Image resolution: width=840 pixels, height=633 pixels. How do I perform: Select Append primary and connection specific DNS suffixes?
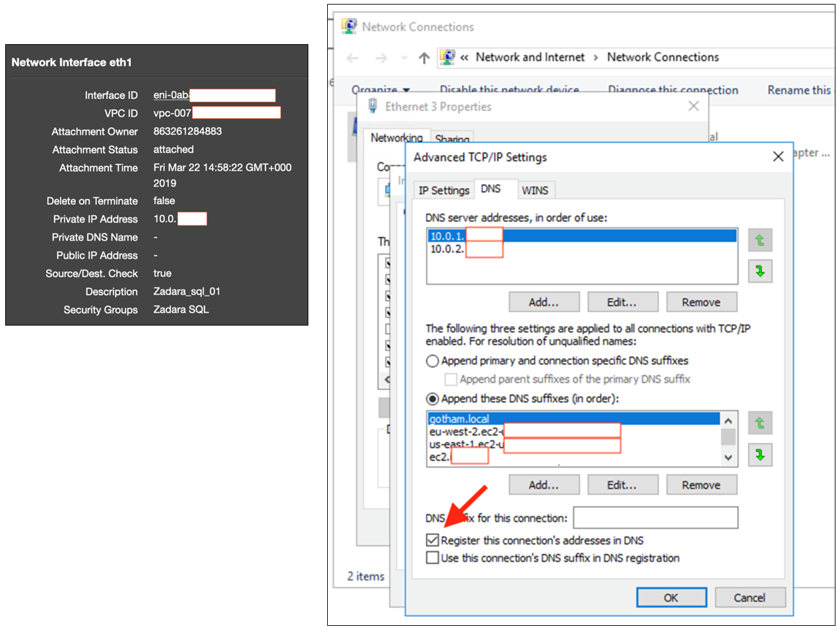click(x=432, y=361)
